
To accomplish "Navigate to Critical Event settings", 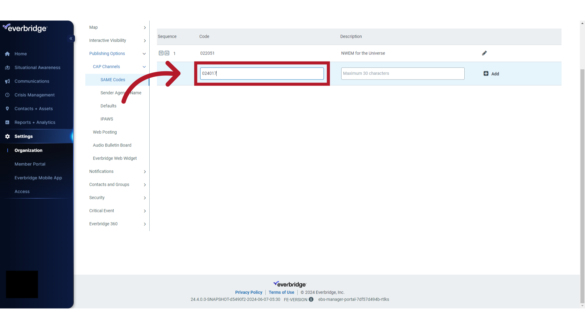I will click(x=102, y=210).
